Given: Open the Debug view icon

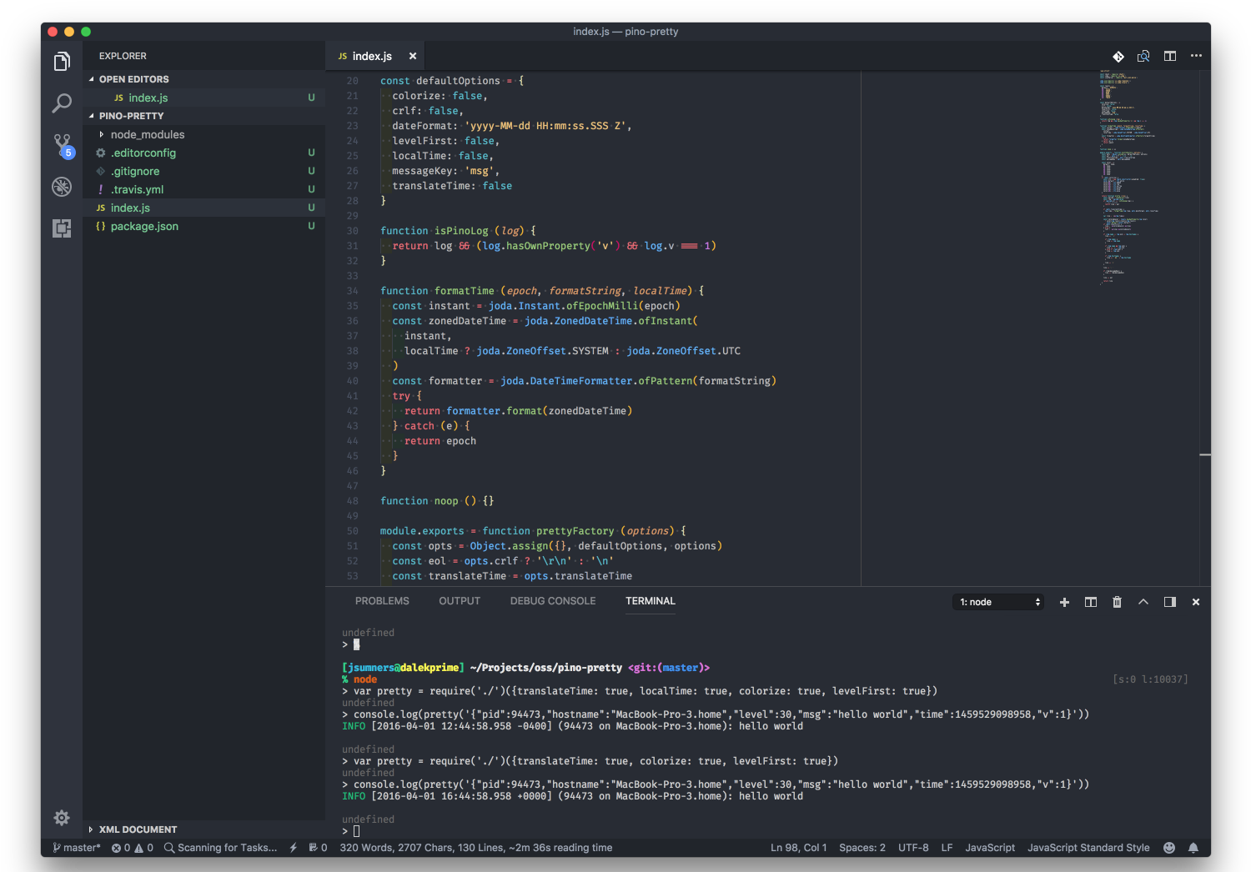Looking at the screenshot, I should click(62, 187).
